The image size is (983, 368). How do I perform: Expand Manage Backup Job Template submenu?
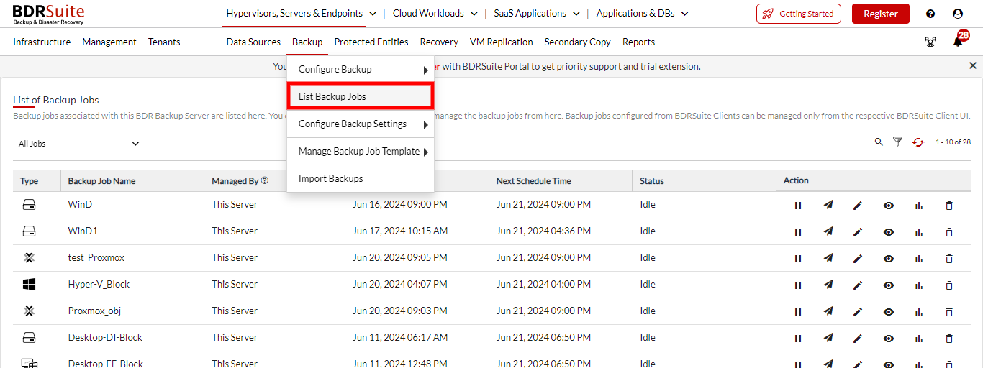tap(361, 152)
